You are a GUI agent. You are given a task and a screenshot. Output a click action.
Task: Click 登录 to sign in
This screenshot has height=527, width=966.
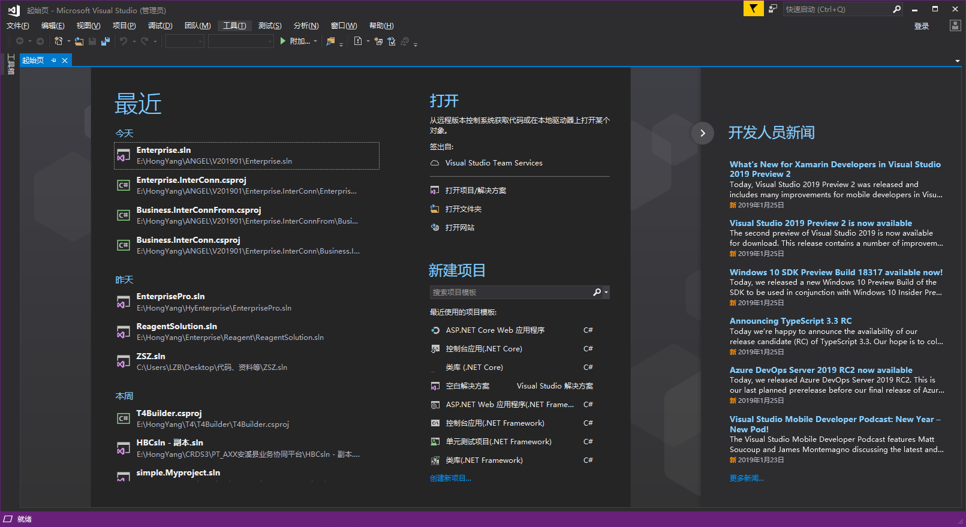coord(922,26)
